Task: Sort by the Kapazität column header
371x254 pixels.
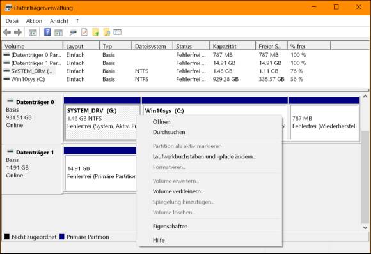Action: click(233, 46)
